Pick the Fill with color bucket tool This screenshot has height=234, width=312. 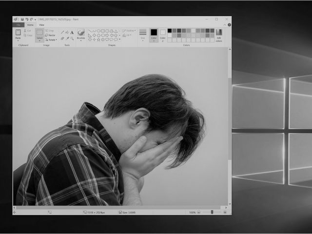point(67,32)
